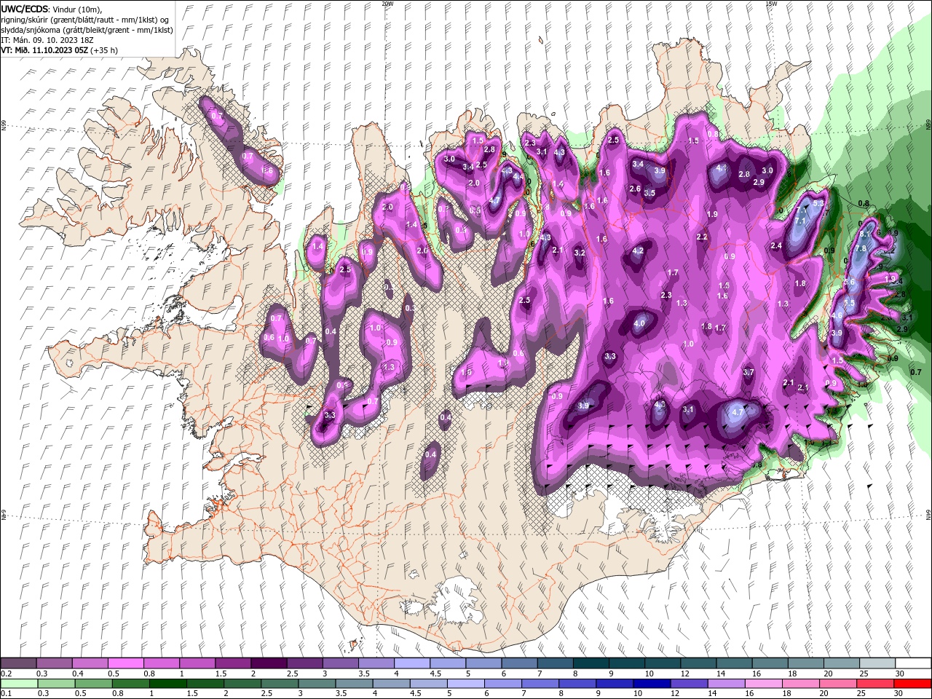Click the upper legend swatch between 0.5 and 0.8
The image size is (932, 699).
click(125, 663)
